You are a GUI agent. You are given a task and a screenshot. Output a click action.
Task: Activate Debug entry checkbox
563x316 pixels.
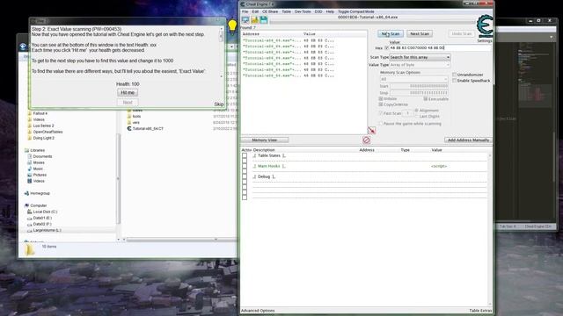245,176
